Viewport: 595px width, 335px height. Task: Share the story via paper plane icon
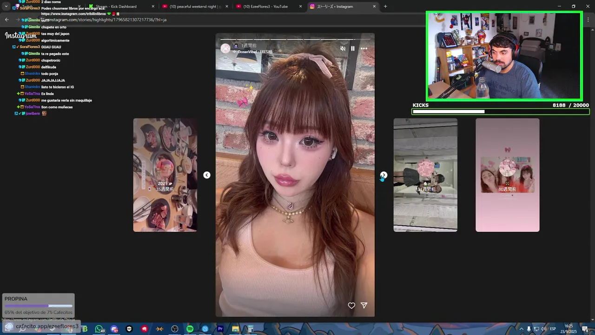click(x=364, y=306)
